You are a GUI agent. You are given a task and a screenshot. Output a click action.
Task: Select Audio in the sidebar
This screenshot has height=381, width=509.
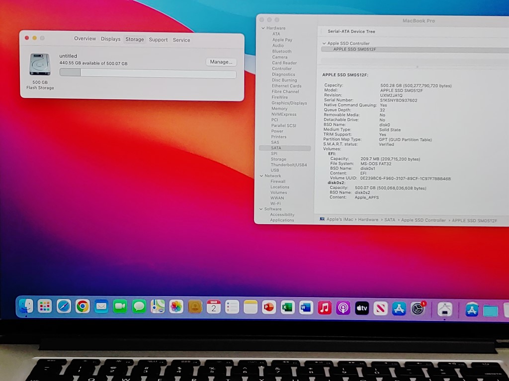(x=278, y=46)
